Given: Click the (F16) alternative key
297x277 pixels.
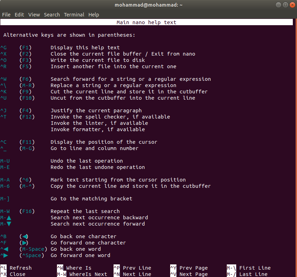Looking at the screenshot, I should pos(27,211).
